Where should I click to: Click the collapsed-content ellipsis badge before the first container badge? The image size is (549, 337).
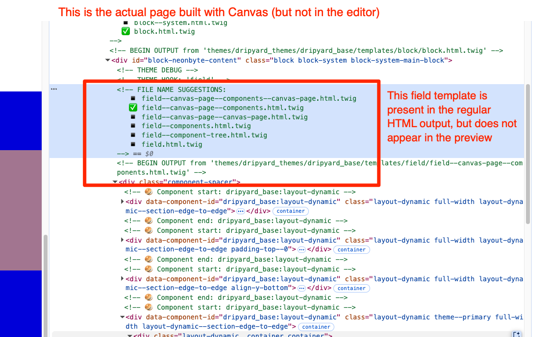point(241,211)
